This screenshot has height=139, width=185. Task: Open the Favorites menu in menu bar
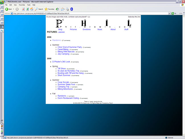[x=22, y=5]
